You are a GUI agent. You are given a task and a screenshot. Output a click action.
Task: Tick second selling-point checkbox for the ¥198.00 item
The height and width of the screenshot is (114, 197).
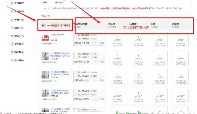pyautogui.click(x=76, y=57)
